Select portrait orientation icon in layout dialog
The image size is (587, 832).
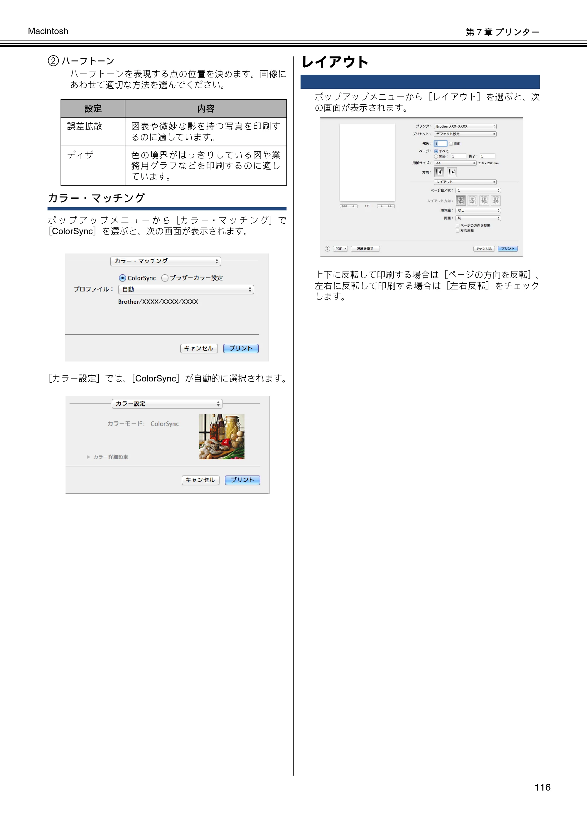coord(439,172)
